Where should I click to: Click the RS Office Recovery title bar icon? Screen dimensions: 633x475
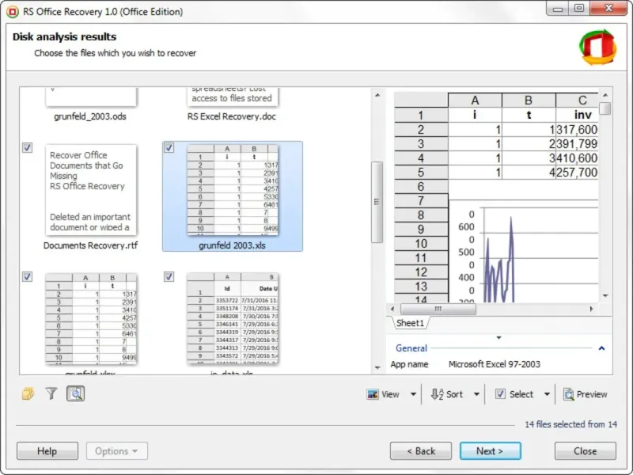pyautogui.click(x=13, y=12)
